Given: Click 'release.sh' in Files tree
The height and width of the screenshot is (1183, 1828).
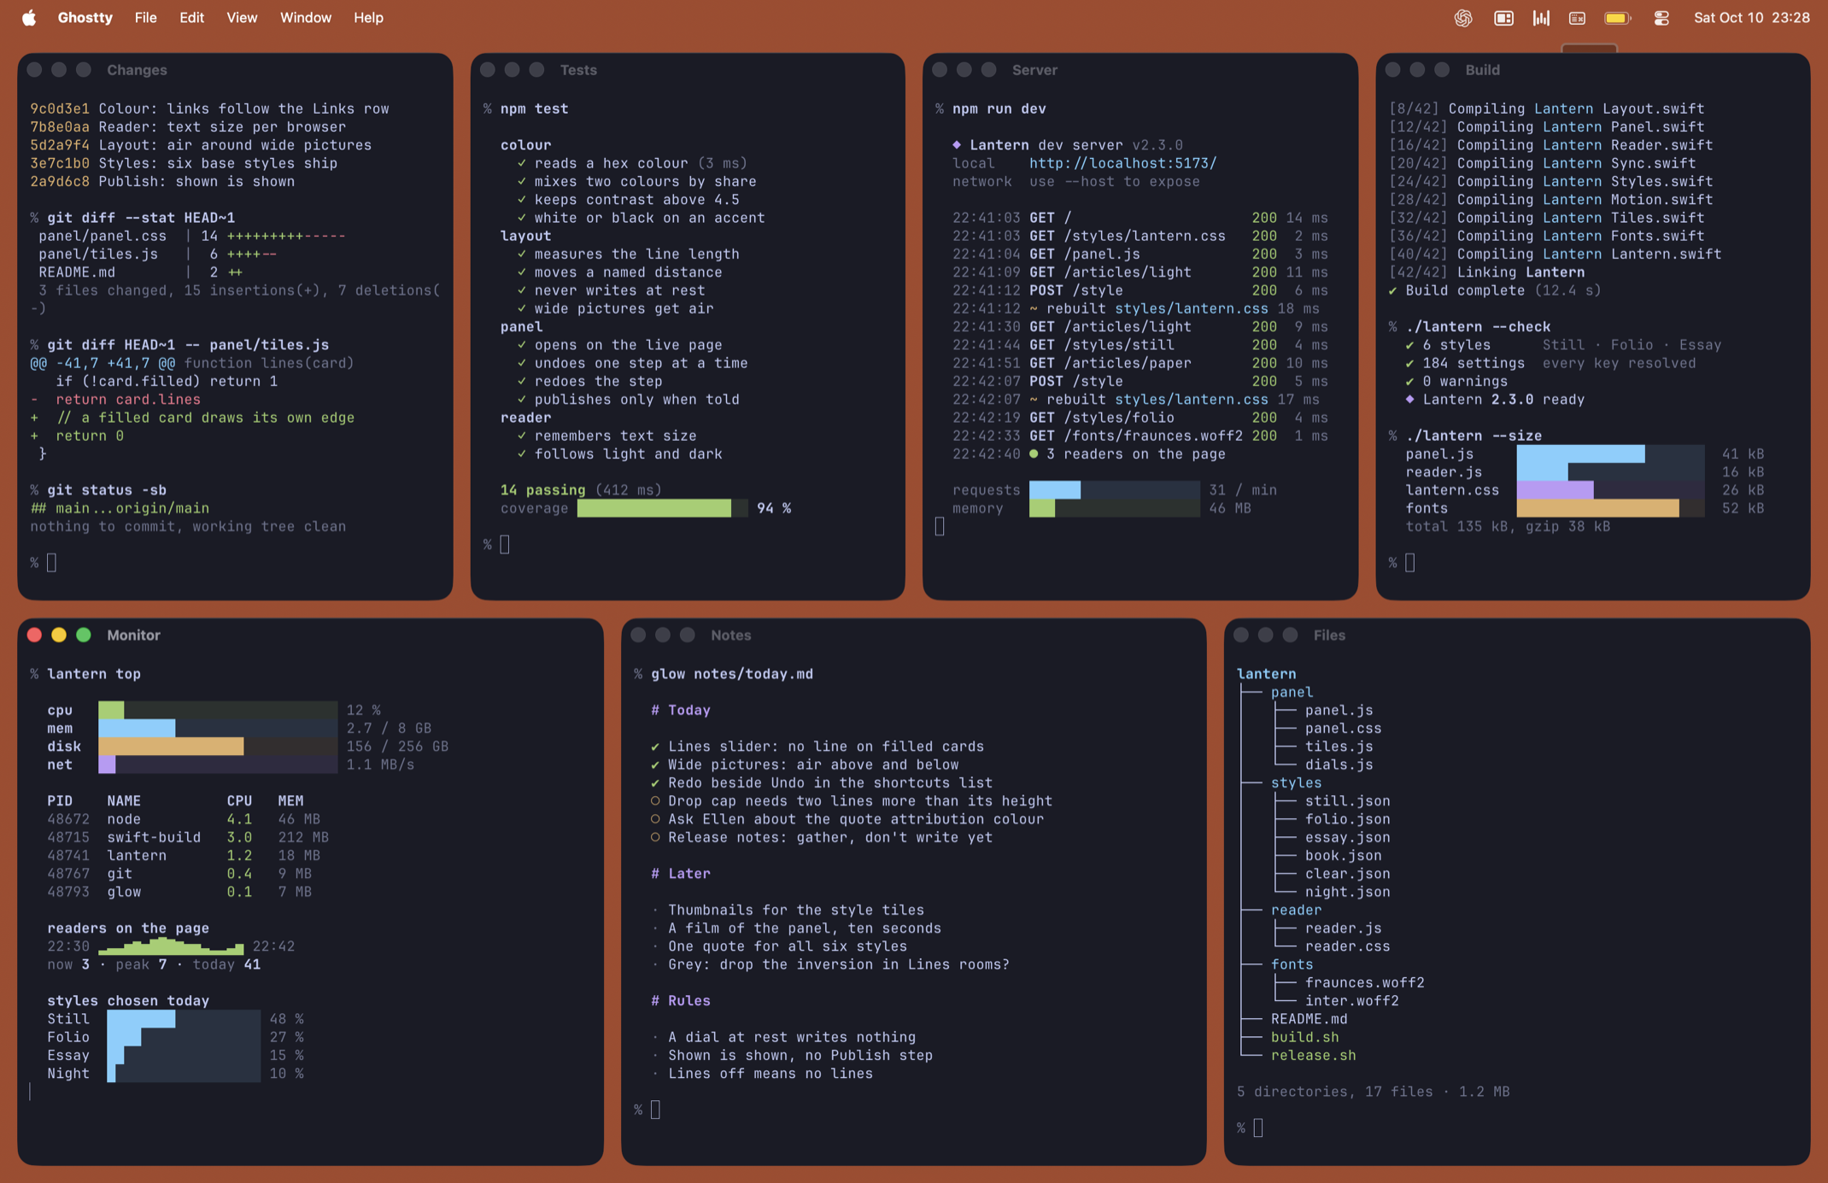Looking at the screenshot, I should tap(1313, 1055).
